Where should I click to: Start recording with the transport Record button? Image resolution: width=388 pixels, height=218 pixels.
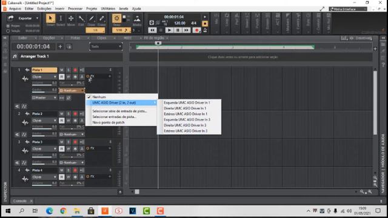coord(196,30)
